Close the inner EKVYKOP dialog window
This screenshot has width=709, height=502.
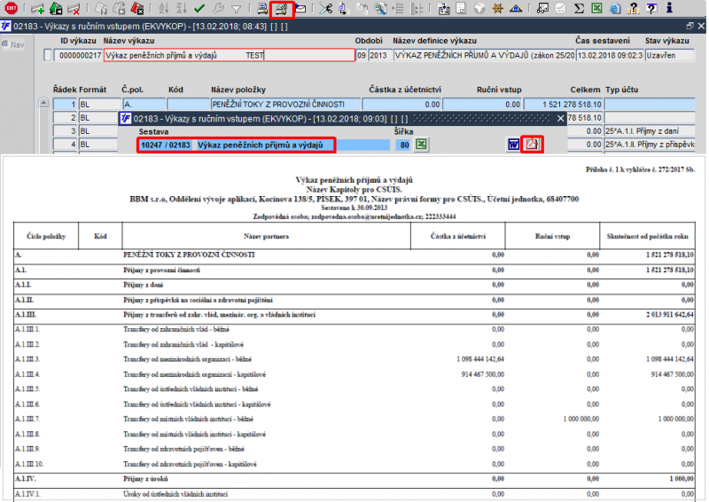click(559, 117)
